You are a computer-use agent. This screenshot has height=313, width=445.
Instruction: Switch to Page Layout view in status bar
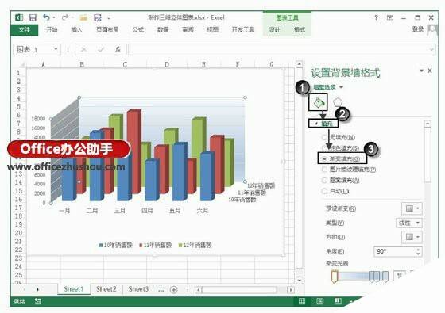click(x=319, y=301)
